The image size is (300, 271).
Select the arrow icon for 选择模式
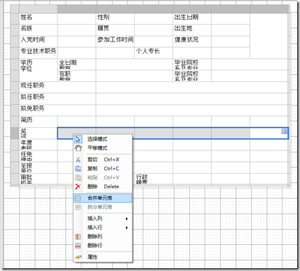coord(78,139)
